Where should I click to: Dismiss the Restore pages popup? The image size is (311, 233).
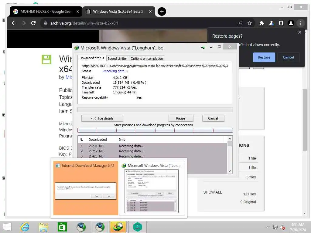coord(299,32)
